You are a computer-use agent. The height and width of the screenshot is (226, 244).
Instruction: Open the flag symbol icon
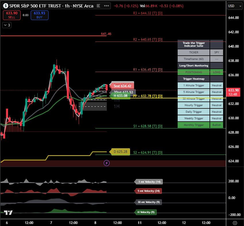[x=98, y=6]
